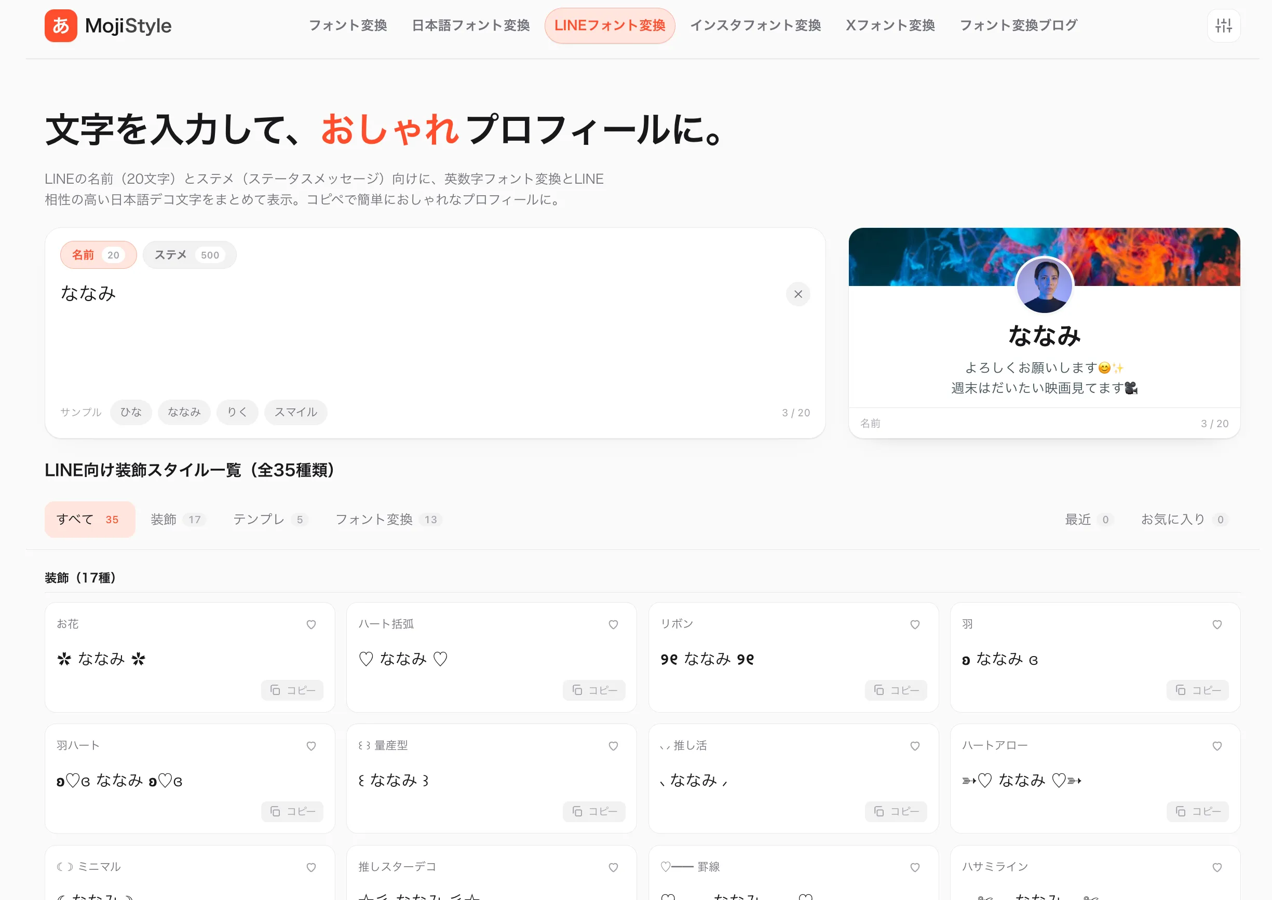Copy the 推し活 decorated name

(896, 811)
